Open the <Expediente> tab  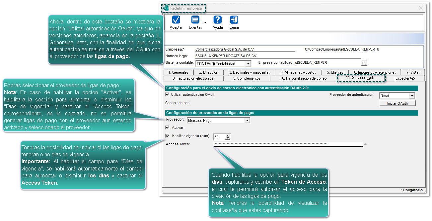click(x=404, y=78)
